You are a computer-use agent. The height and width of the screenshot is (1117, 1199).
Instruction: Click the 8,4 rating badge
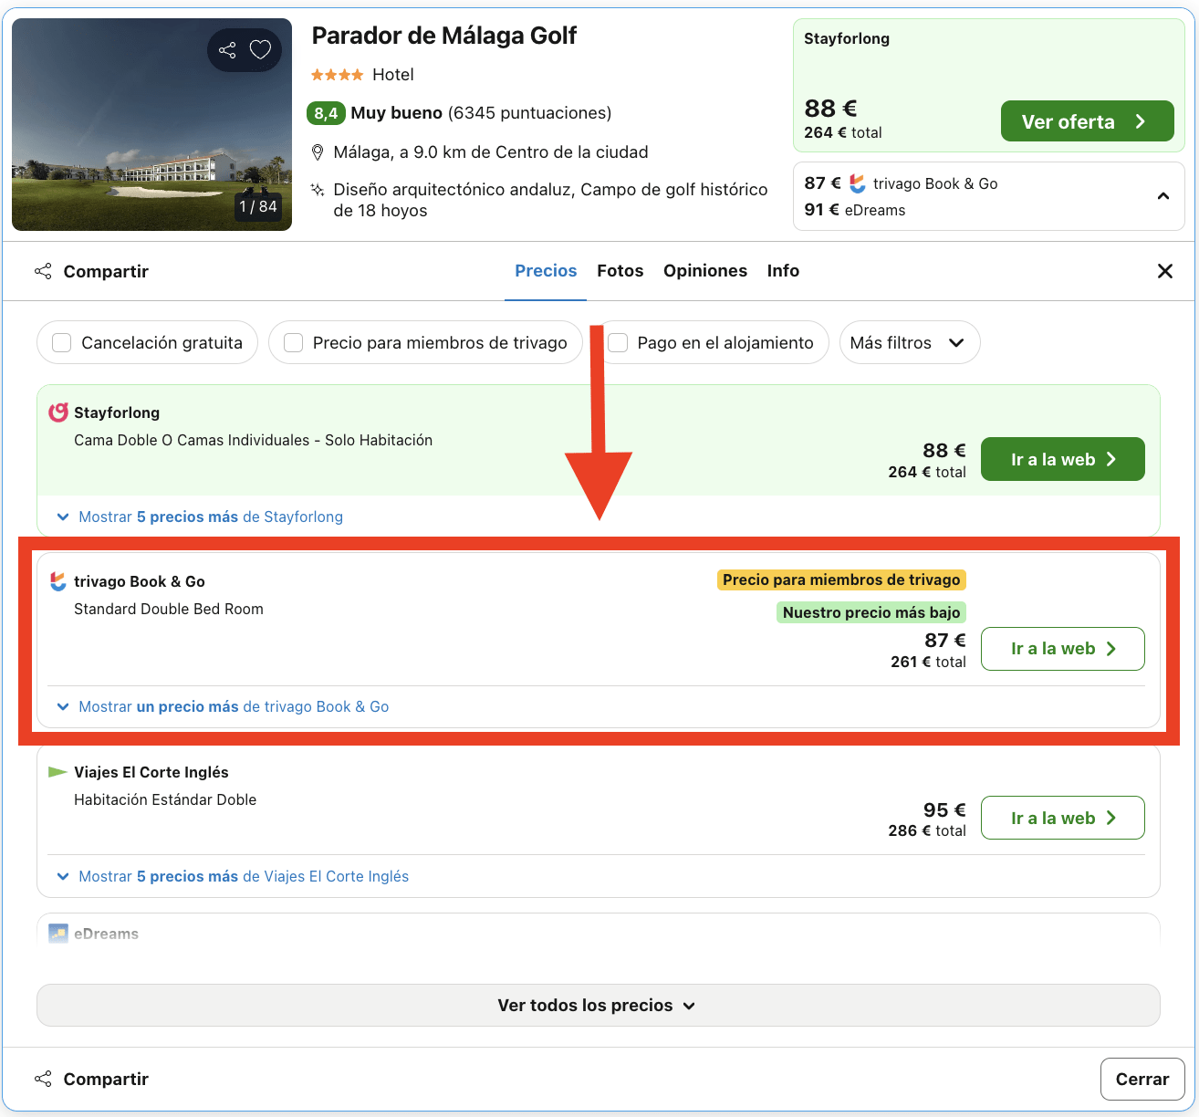click(x=326, y=113)
